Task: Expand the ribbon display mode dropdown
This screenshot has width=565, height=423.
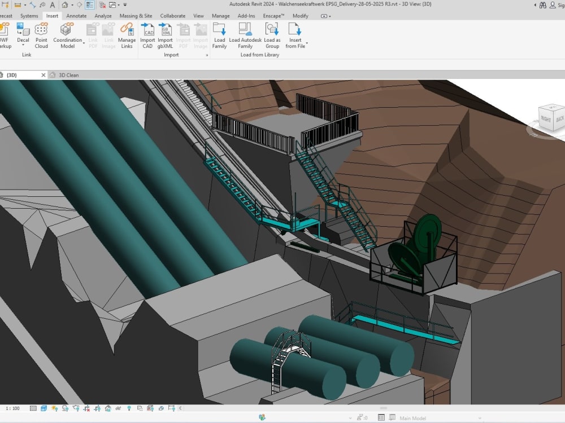Action: [x=326, y=16]
